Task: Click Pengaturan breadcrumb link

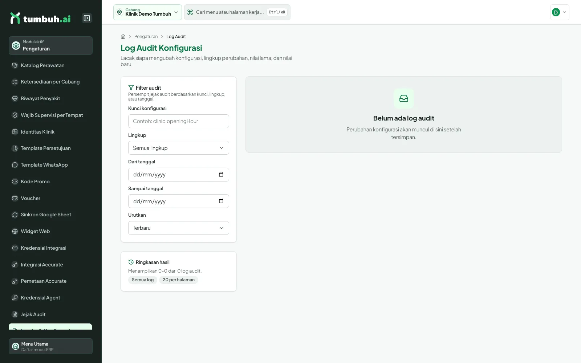Action: point(146,37)
